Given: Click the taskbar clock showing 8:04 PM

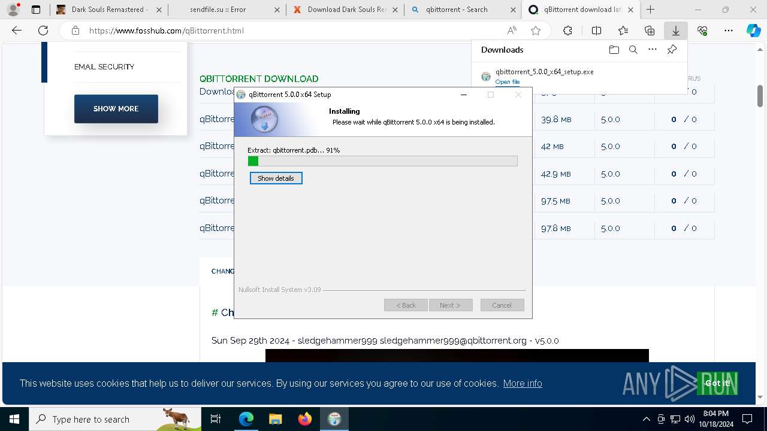Looking at the screenshot, I should [715, 419].
